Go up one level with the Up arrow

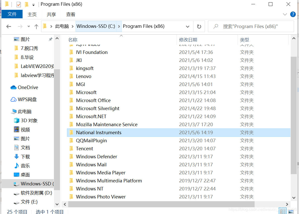[36, 27]
